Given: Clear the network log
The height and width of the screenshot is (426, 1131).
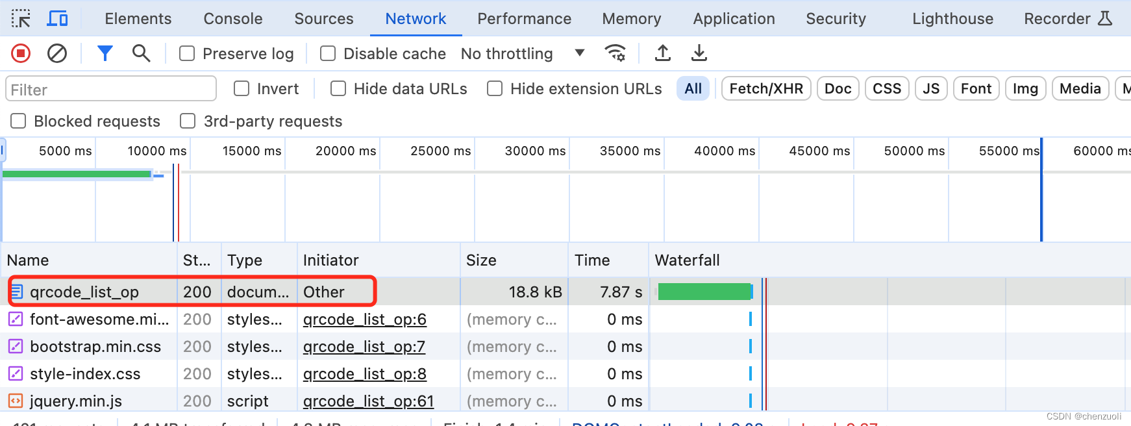Looking at the screenshot, I should coord(57,53).
